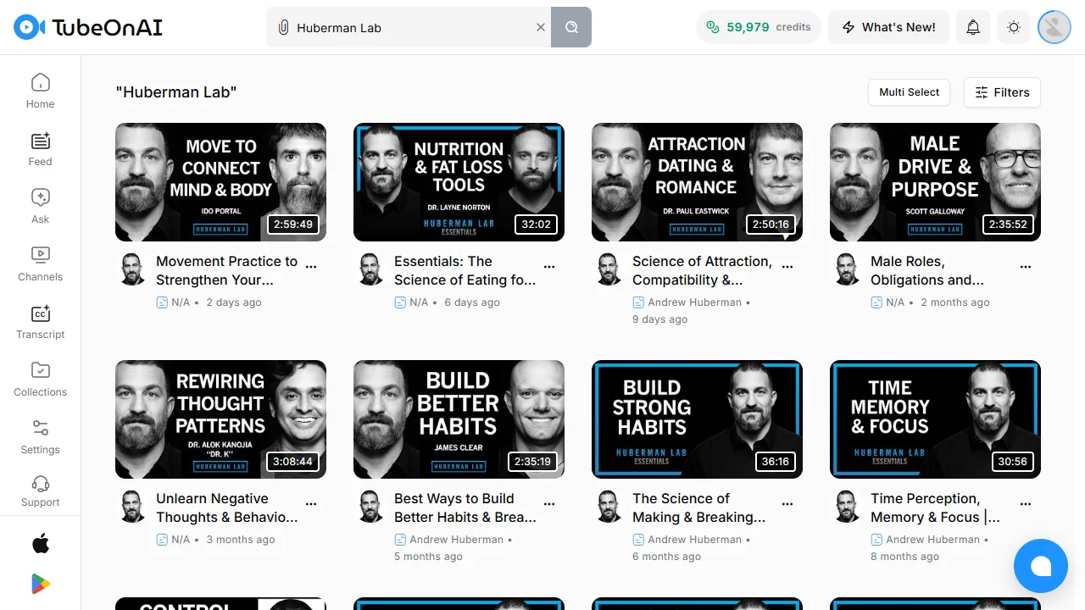This screenshot has height=610, width=1085.
Task: Toggle the light/dark theme sun icon
Action: coord(1014,27)
